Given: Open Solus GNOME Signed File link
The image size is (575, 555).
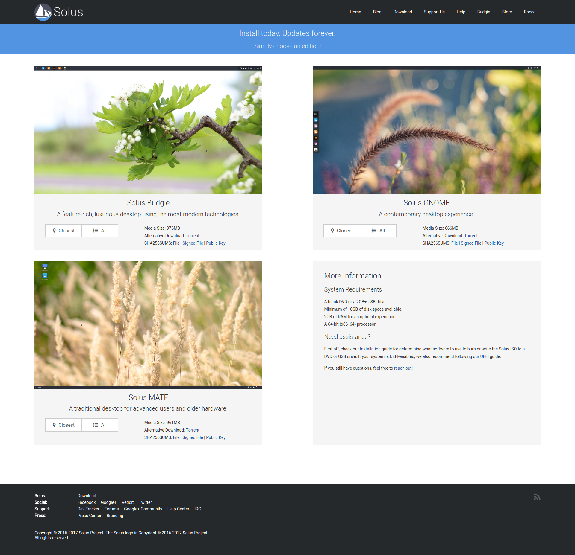Looking at the screenshot, I should pos(471,243).
